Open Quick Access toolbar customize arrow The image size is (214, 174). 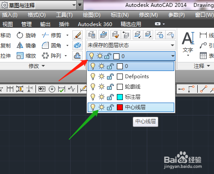tap(80, 5)
